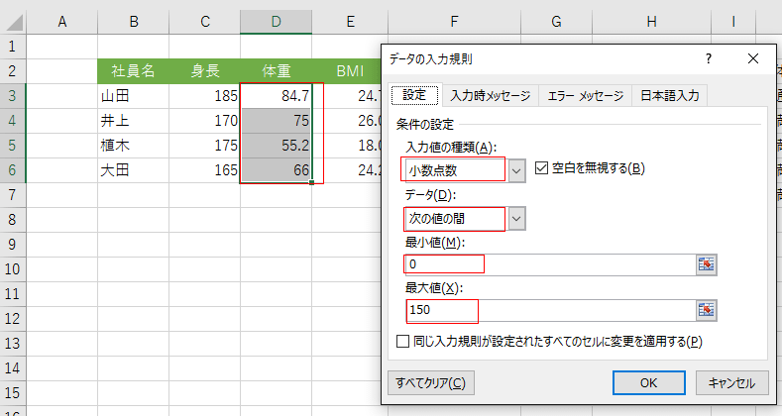Select row 7 header
Screen dimensions: 782x416
(13, 194)
